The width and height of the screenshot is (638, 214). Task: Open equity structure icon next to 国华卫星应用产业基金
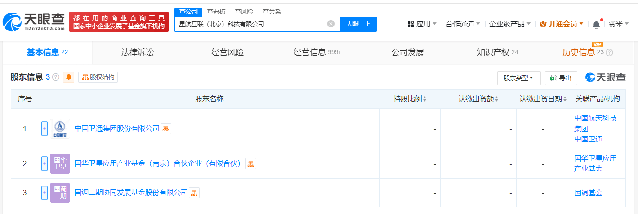click(x=250, y=164)
